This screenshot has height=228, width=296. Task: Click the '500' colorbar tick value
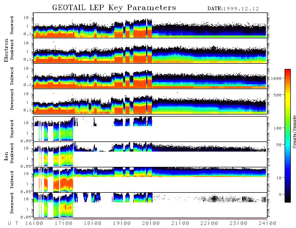pos(277,95)
